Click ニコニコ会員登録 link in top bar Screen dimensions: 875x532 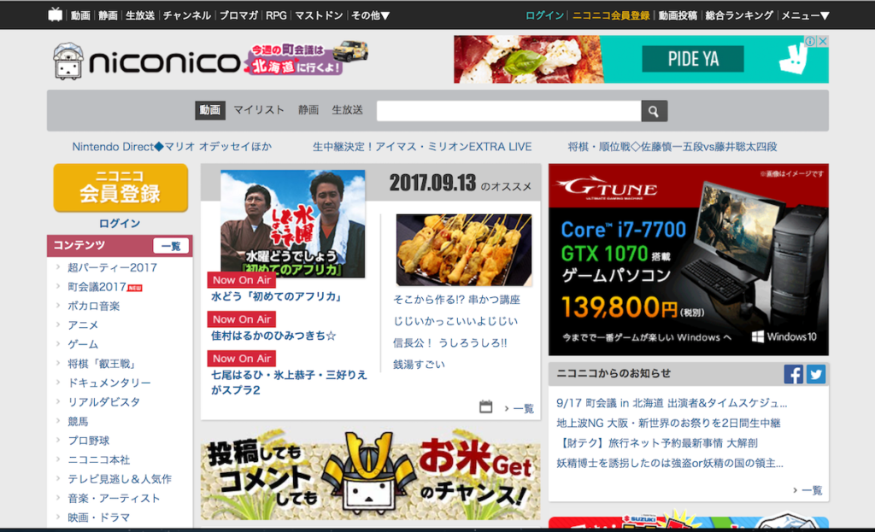point(611,15)
